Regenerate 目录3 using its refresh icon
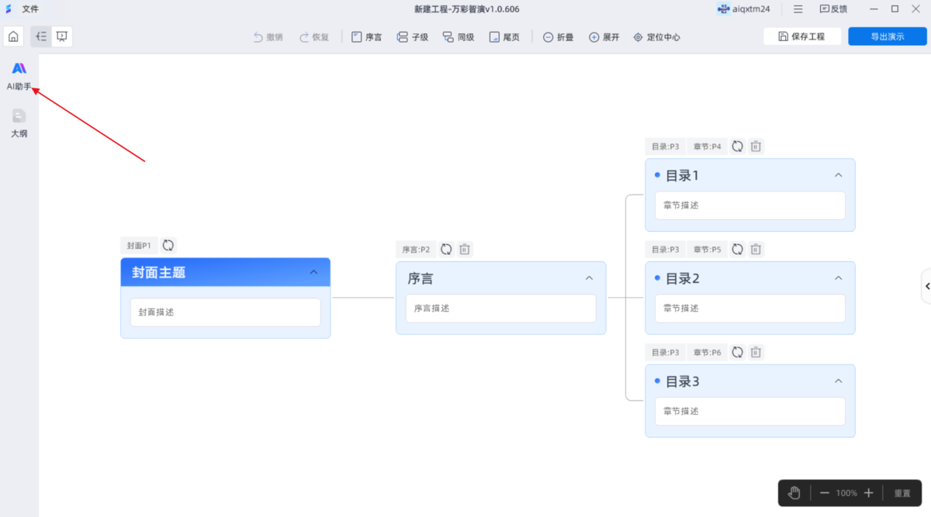Screen dimensions: 931x517 pyautogui.click(x=737, y=352)
